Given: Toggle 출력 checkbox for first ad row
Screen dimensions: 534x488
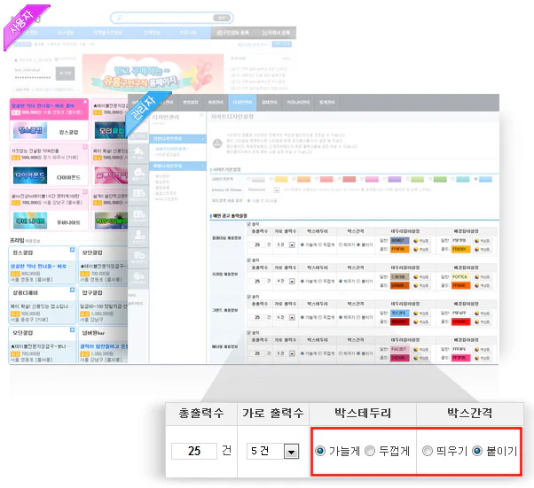Looking at the screenshot, I should pyautogui.click(x=249, y=224).
